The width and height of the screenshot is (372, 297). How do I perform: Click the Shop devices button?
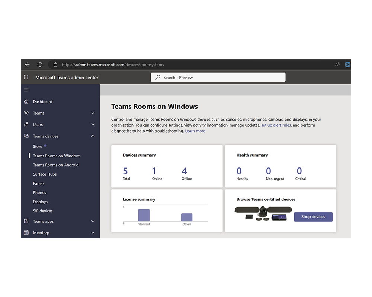point(313,217)
